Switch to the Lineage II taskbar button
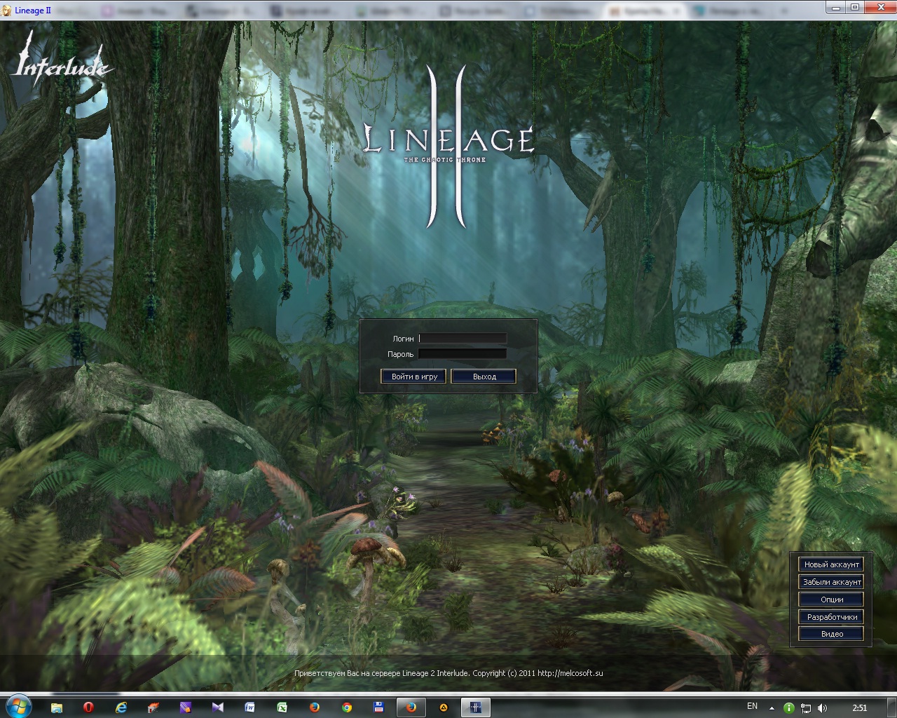 [x=475, y=707]
